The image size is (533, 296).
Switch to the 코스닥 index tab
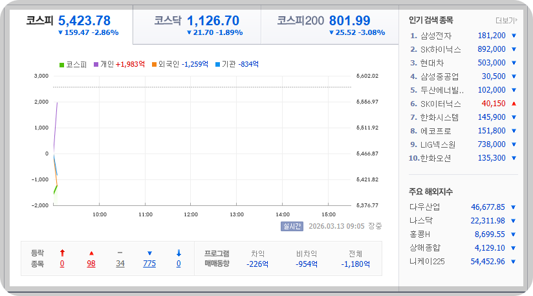pos(197,26)
